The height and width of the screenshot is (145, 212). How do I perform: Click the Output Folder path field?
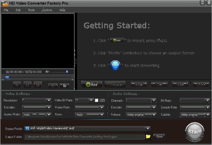coord(84,137)
